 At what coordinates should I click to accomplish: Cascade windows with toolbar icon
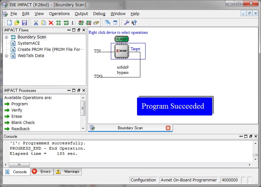[108, 23]
